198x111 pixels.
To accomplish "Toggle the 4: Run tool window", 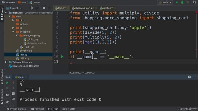I will pyautogui.click(x=53, y=109).
